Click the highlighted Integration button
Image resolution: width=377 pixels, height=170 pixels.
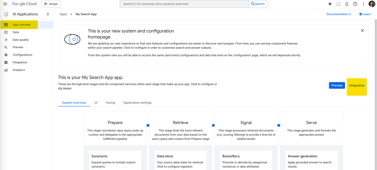[357, 85]
